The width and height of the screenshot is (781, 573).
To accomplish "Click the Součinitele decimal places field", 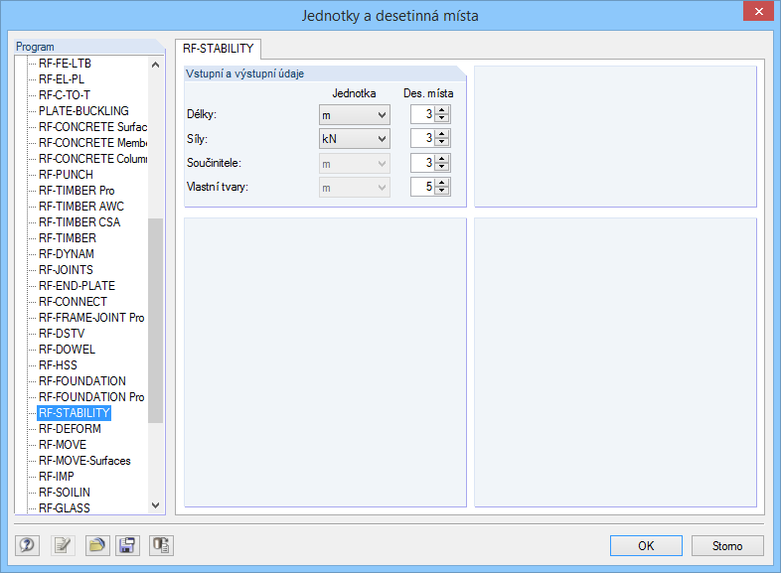I will tap(422, 163).
